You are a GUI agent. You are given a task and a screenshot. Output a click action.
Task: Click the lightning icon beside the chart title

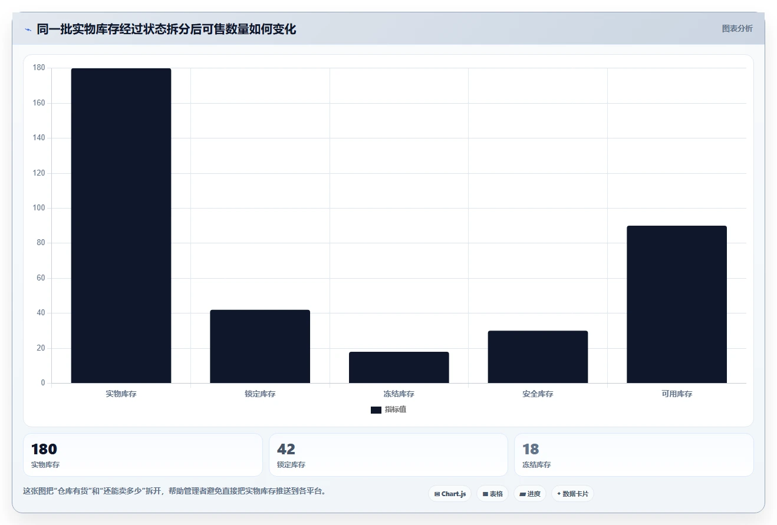(x=28, y=29)
